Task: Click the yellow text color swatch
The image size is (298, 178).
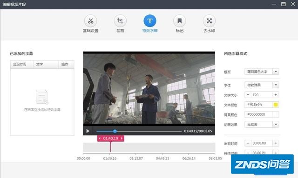Action: pyautogui.click(x=276, y=105)
